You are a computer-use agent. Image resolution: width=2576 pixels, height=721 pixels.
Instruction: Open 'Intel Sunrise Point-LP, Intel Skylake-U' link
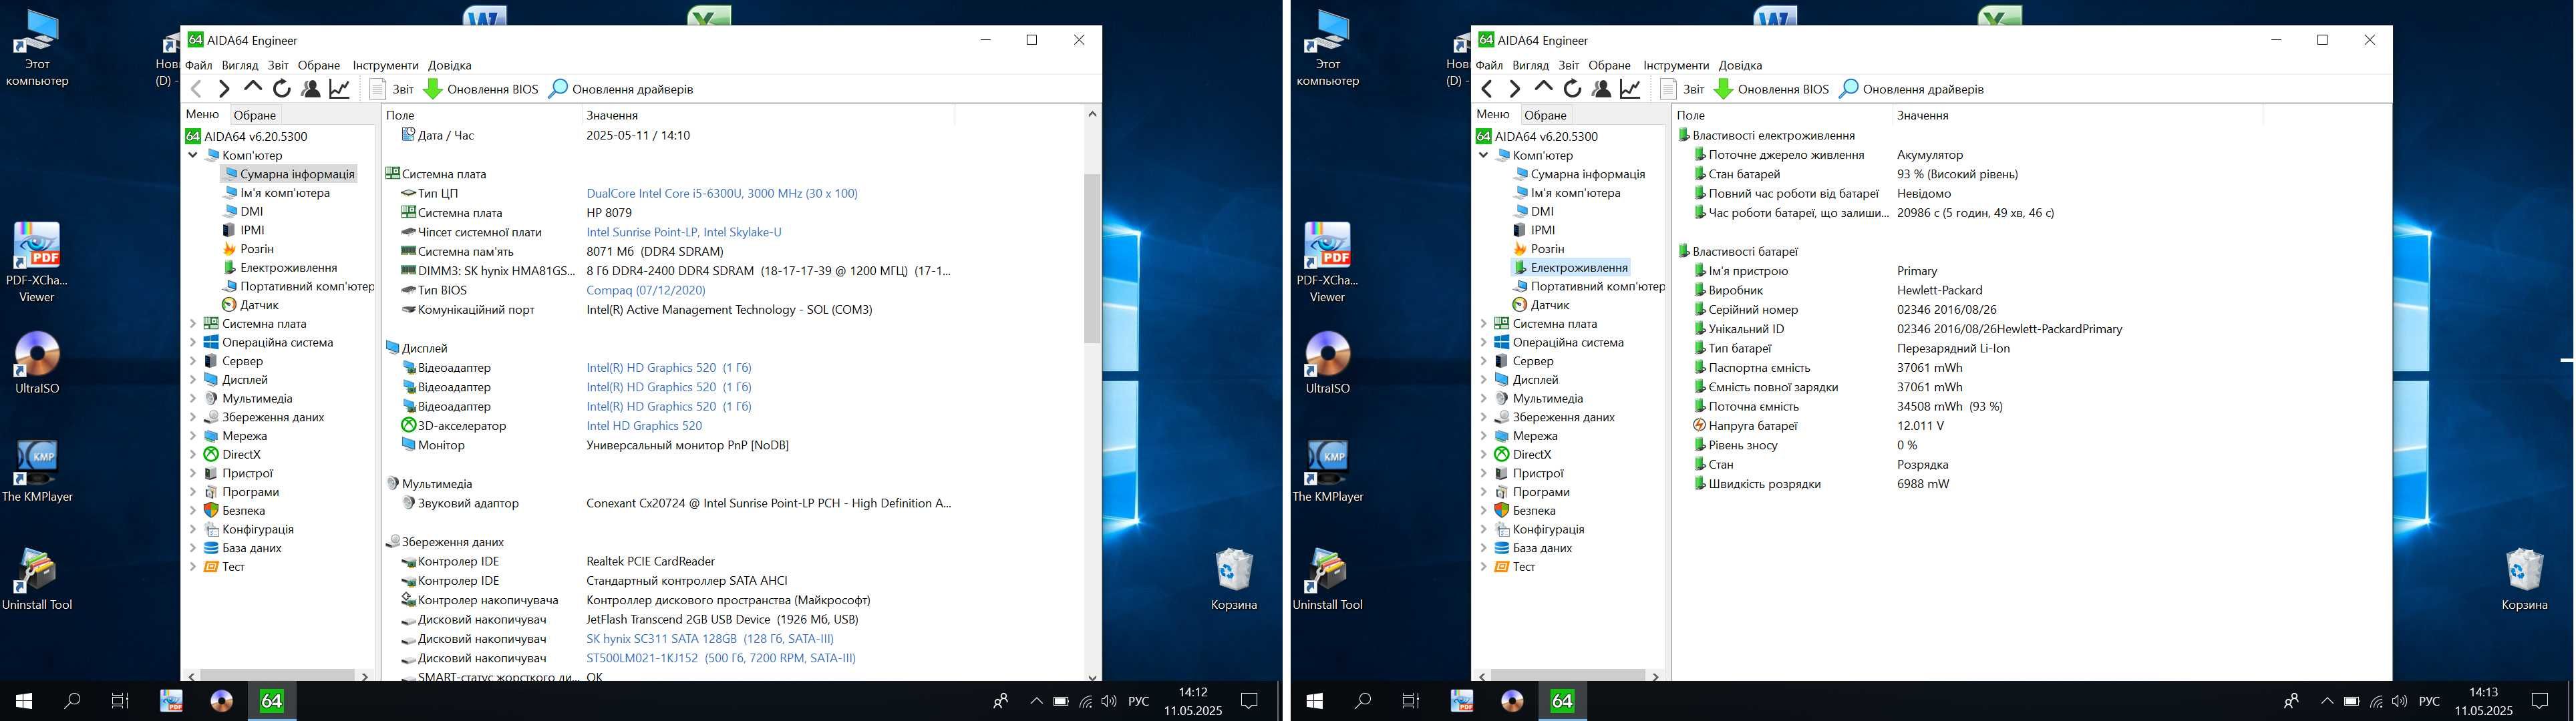pos(684,232)
